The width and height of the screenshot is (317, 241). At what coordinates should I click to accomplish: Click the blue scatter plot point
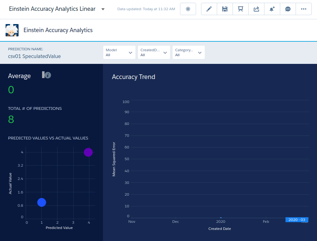(42, 202)
